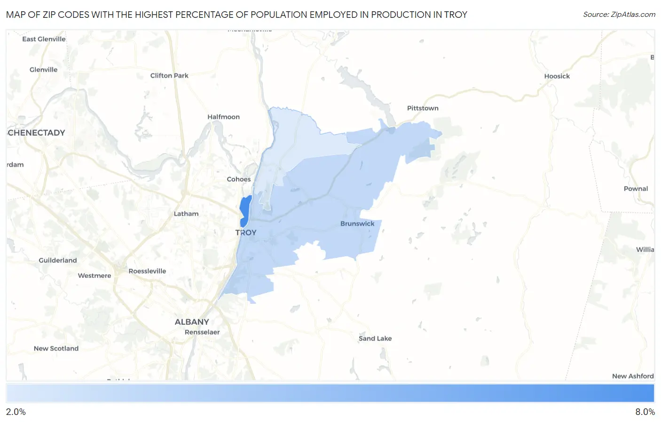This screenshot has height=422, width=661.
Task: Click the Roessleville label
Action: point(147,271)
